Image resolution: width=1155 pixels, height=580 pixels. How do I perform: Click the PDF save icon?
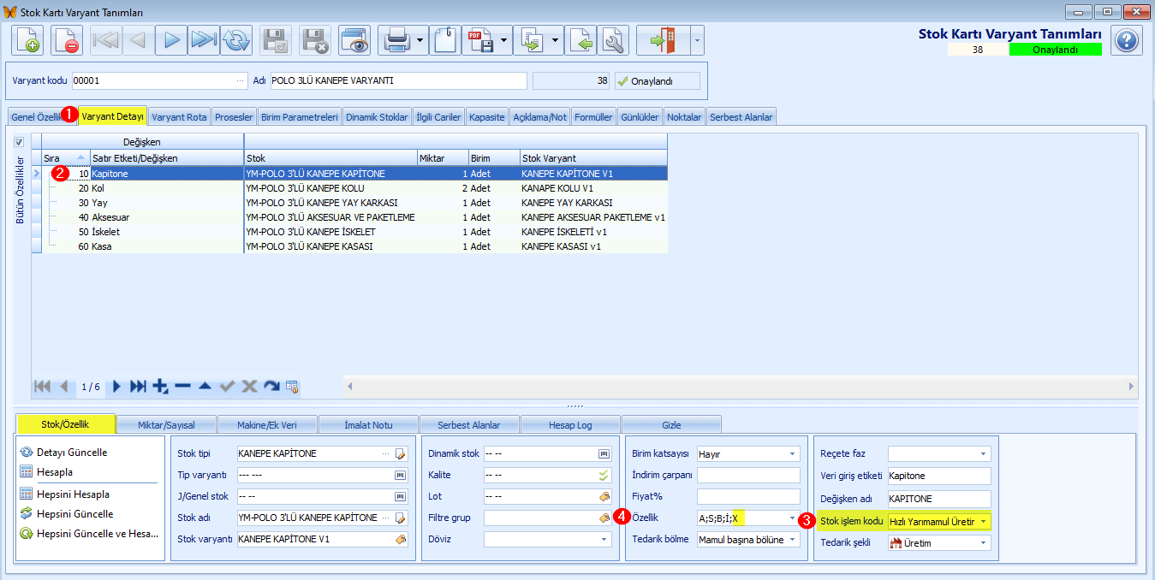(x=479, y=40)
